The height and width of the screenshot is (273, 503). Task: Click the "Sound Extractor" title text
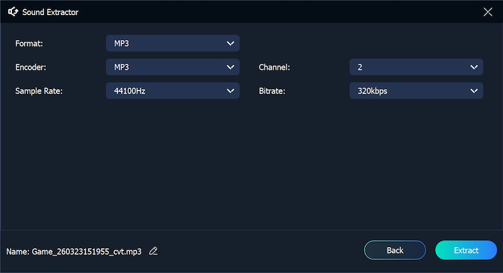click(x=51, y=12)
